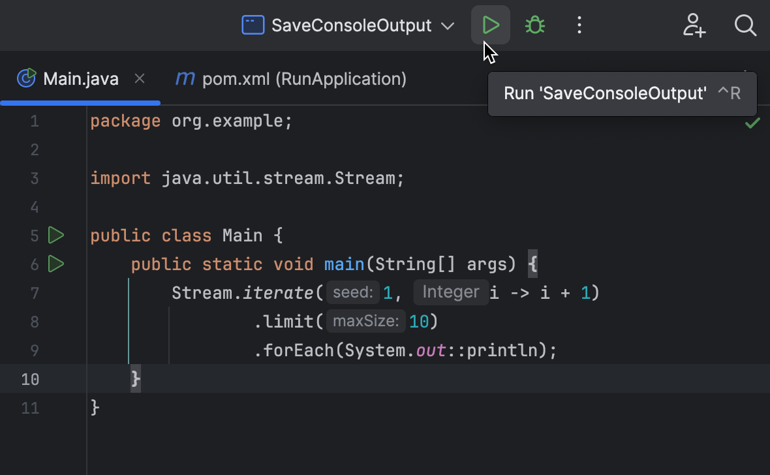This screenshot has width=770, height=475.
Task: Start debugging with the bug icon
Action: coord(534,25)
